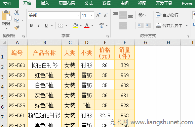This screenshot has height=127, width=195.
Task: Click cell with value 82.5
Action: [x=105, y=115]
